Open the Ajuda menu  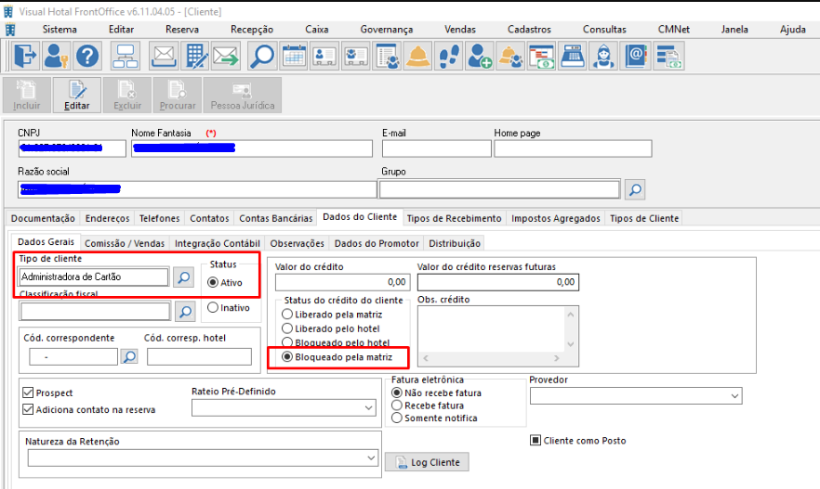(x=793, y=29)
